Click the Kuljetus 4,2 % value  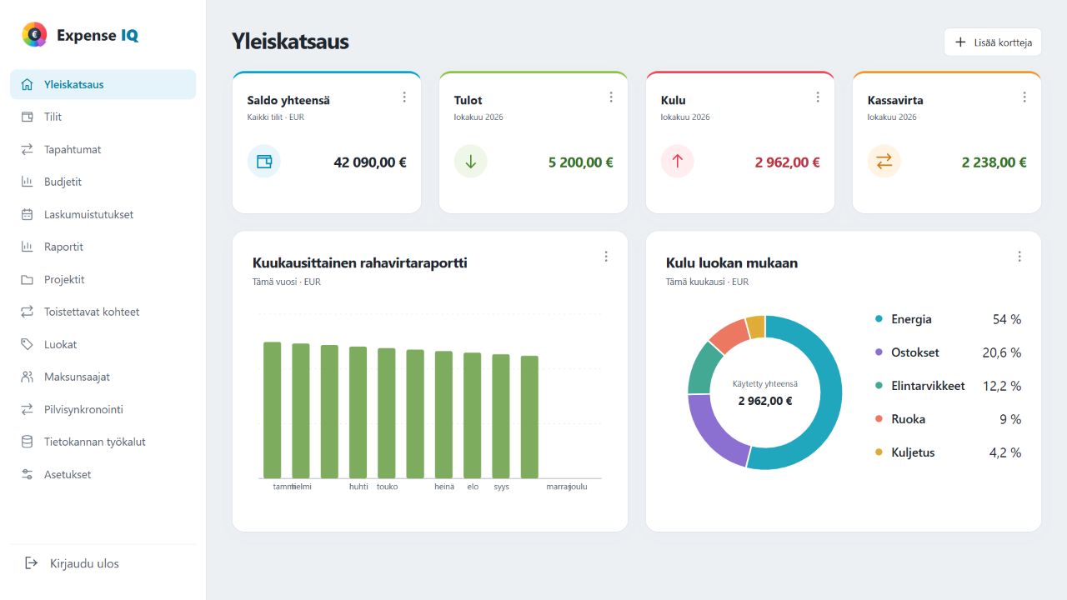[x=1005, y=452]
